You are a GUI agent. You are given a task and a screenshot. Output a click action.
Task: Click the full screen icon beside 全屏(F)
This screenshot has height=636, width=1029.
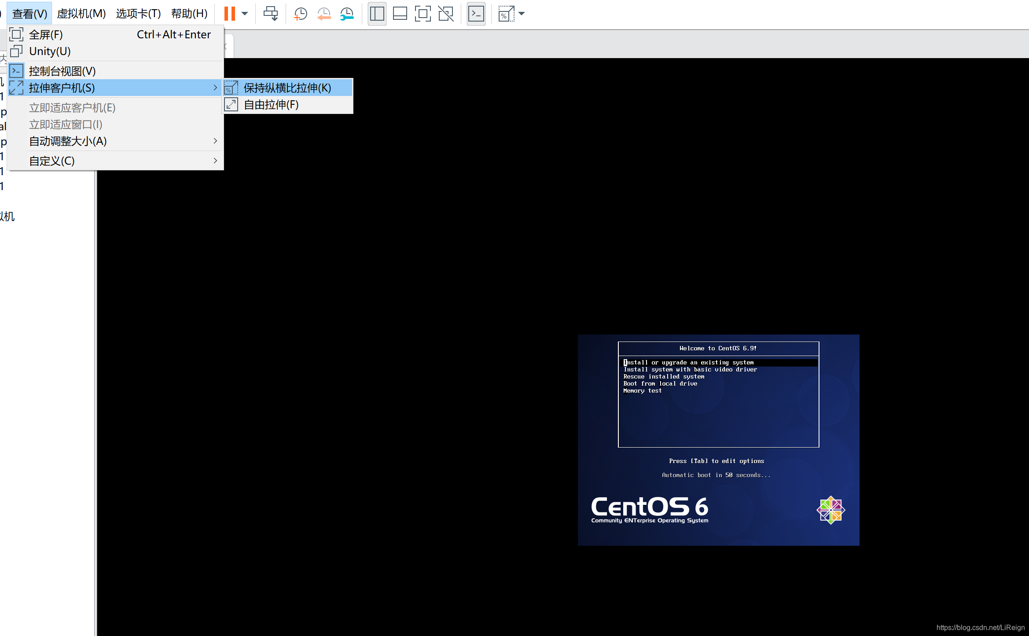coord(16,34)
